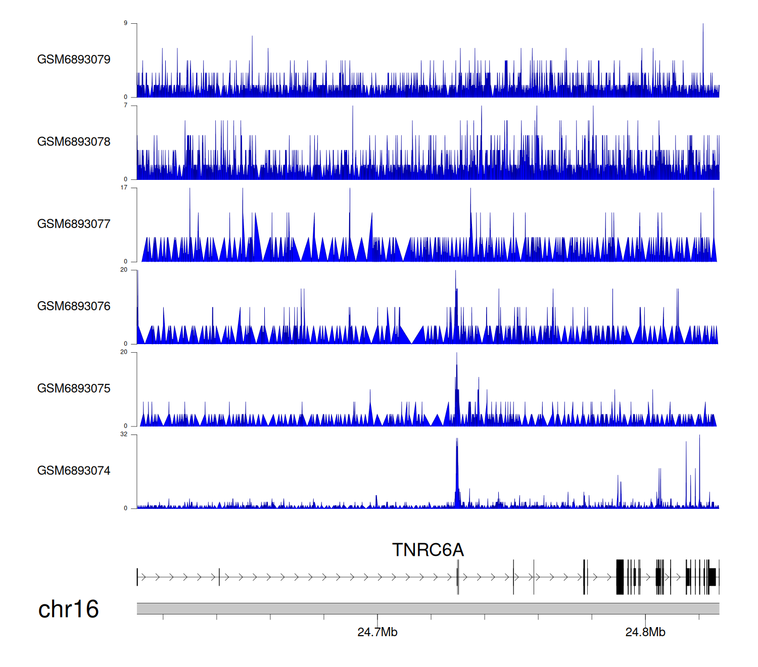Select the GSM6893074 track name

point(74,471)
